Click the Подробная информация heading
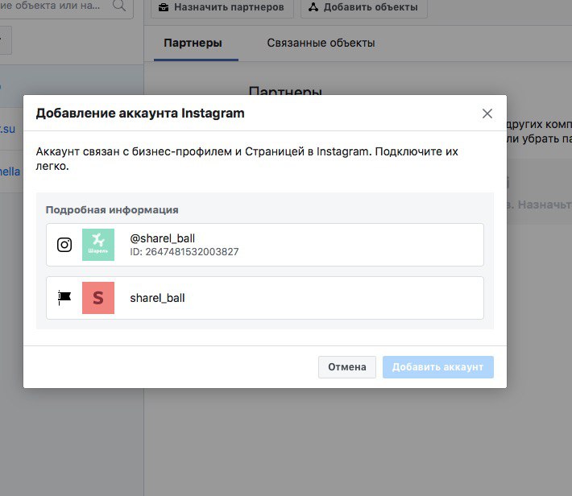The image size is (572, 496). point(112,209)
